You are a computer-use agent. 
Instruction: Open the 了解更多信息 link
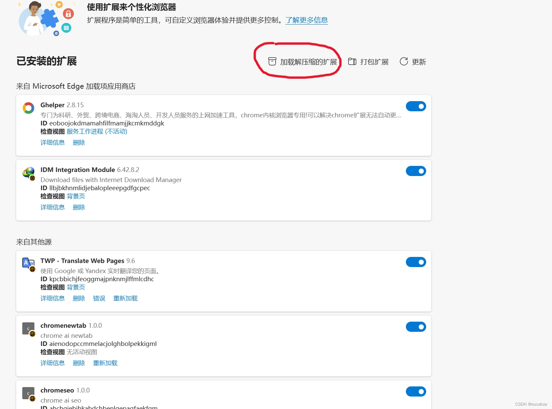[x=307, y=20]
